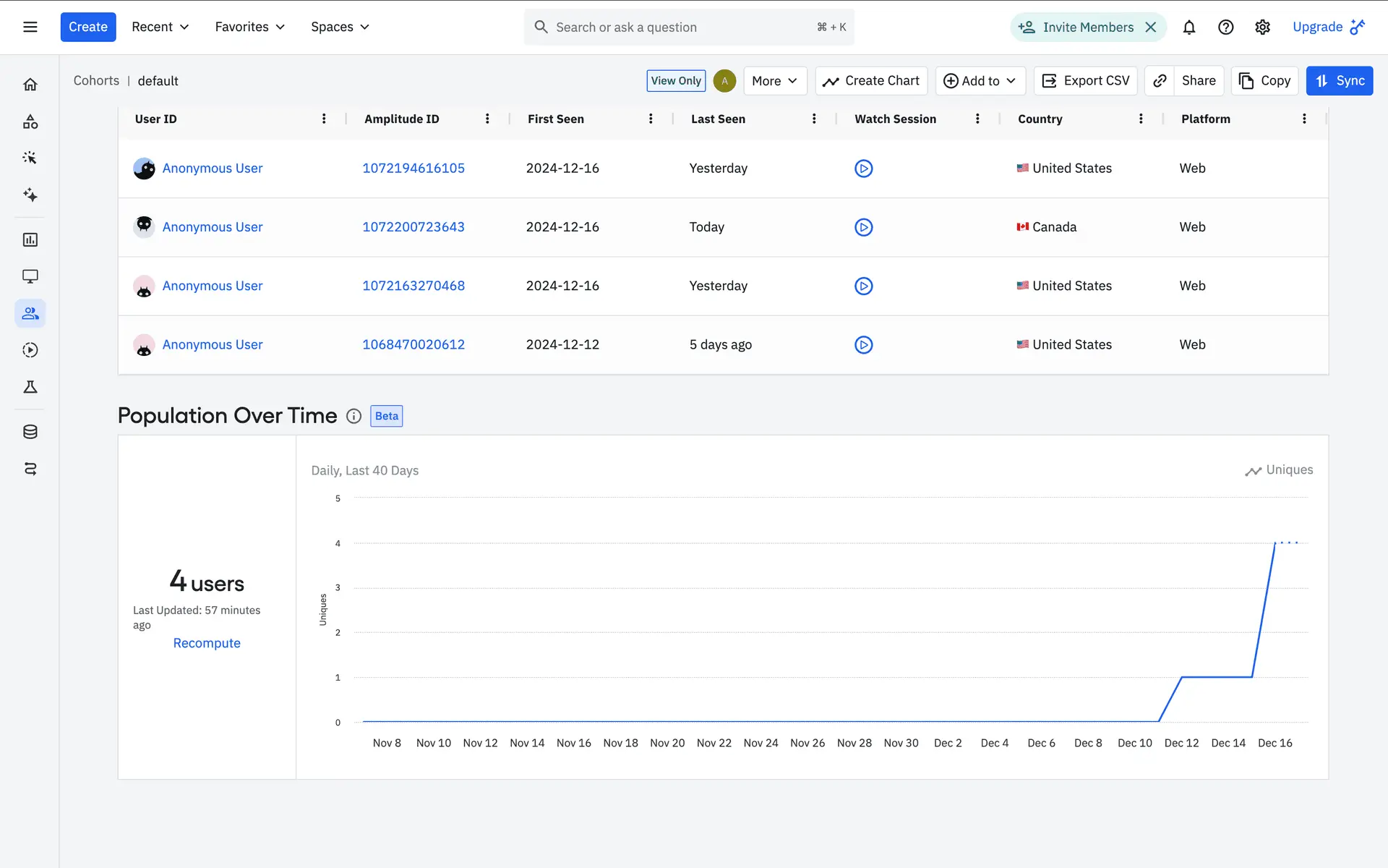The height and width of the screenshot is (868, 1388).
Task: Open Session Replay icon in sidebar
Action: (30, 350)
